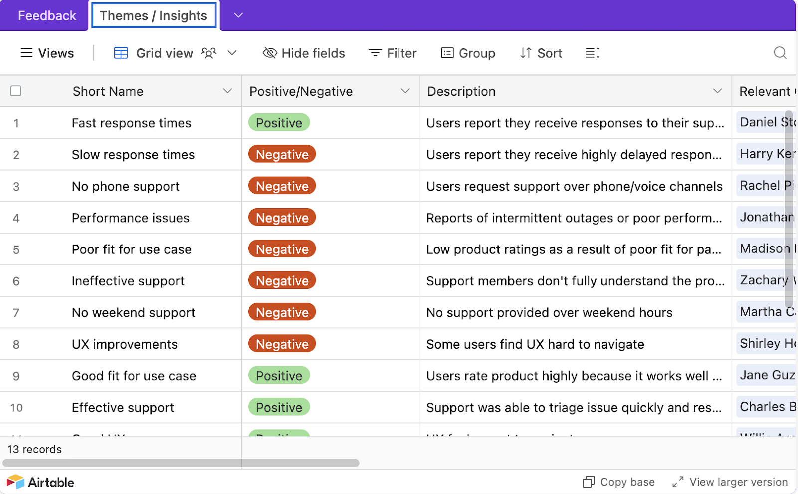798x494 pixels.
Task: Expand the Description column dropdown arrow
Action: (x=717, y=91)
